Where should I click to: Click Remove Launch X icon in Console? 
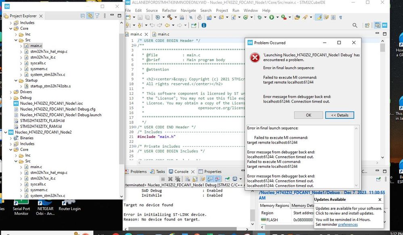point(170,179)
